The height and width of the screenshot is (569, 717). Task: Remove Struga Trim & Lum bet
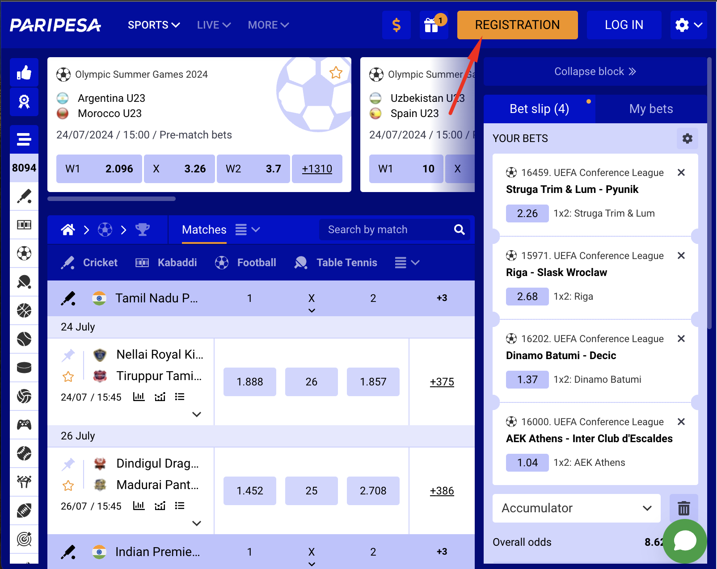coord(681,172)
